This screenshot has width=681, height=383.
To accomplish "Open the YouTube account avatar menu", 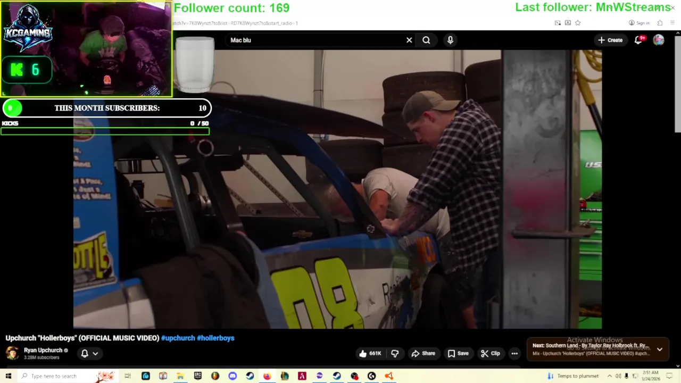I will (659, 40).
